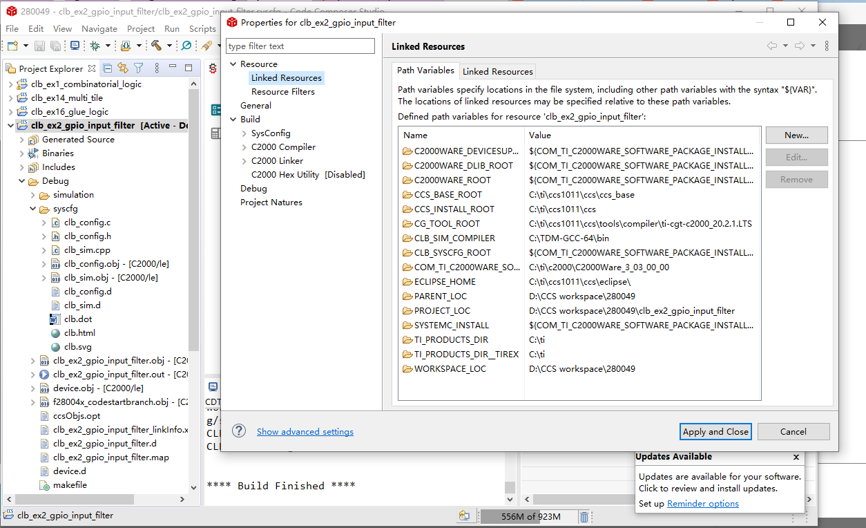
Task: Switch to the Linked Resources tab
Action: tap(498, 71)
